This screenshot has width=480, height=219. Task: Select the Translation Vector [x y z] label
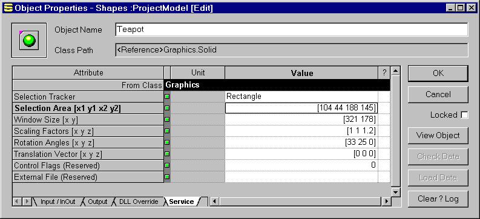click(x=88, y=154)
